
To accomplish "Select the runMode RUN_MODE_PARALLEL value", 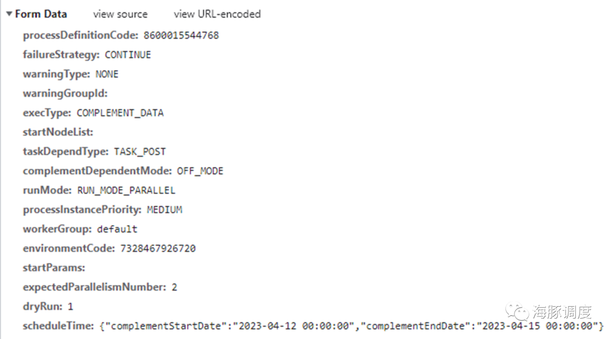I will [x=126, y=190].
